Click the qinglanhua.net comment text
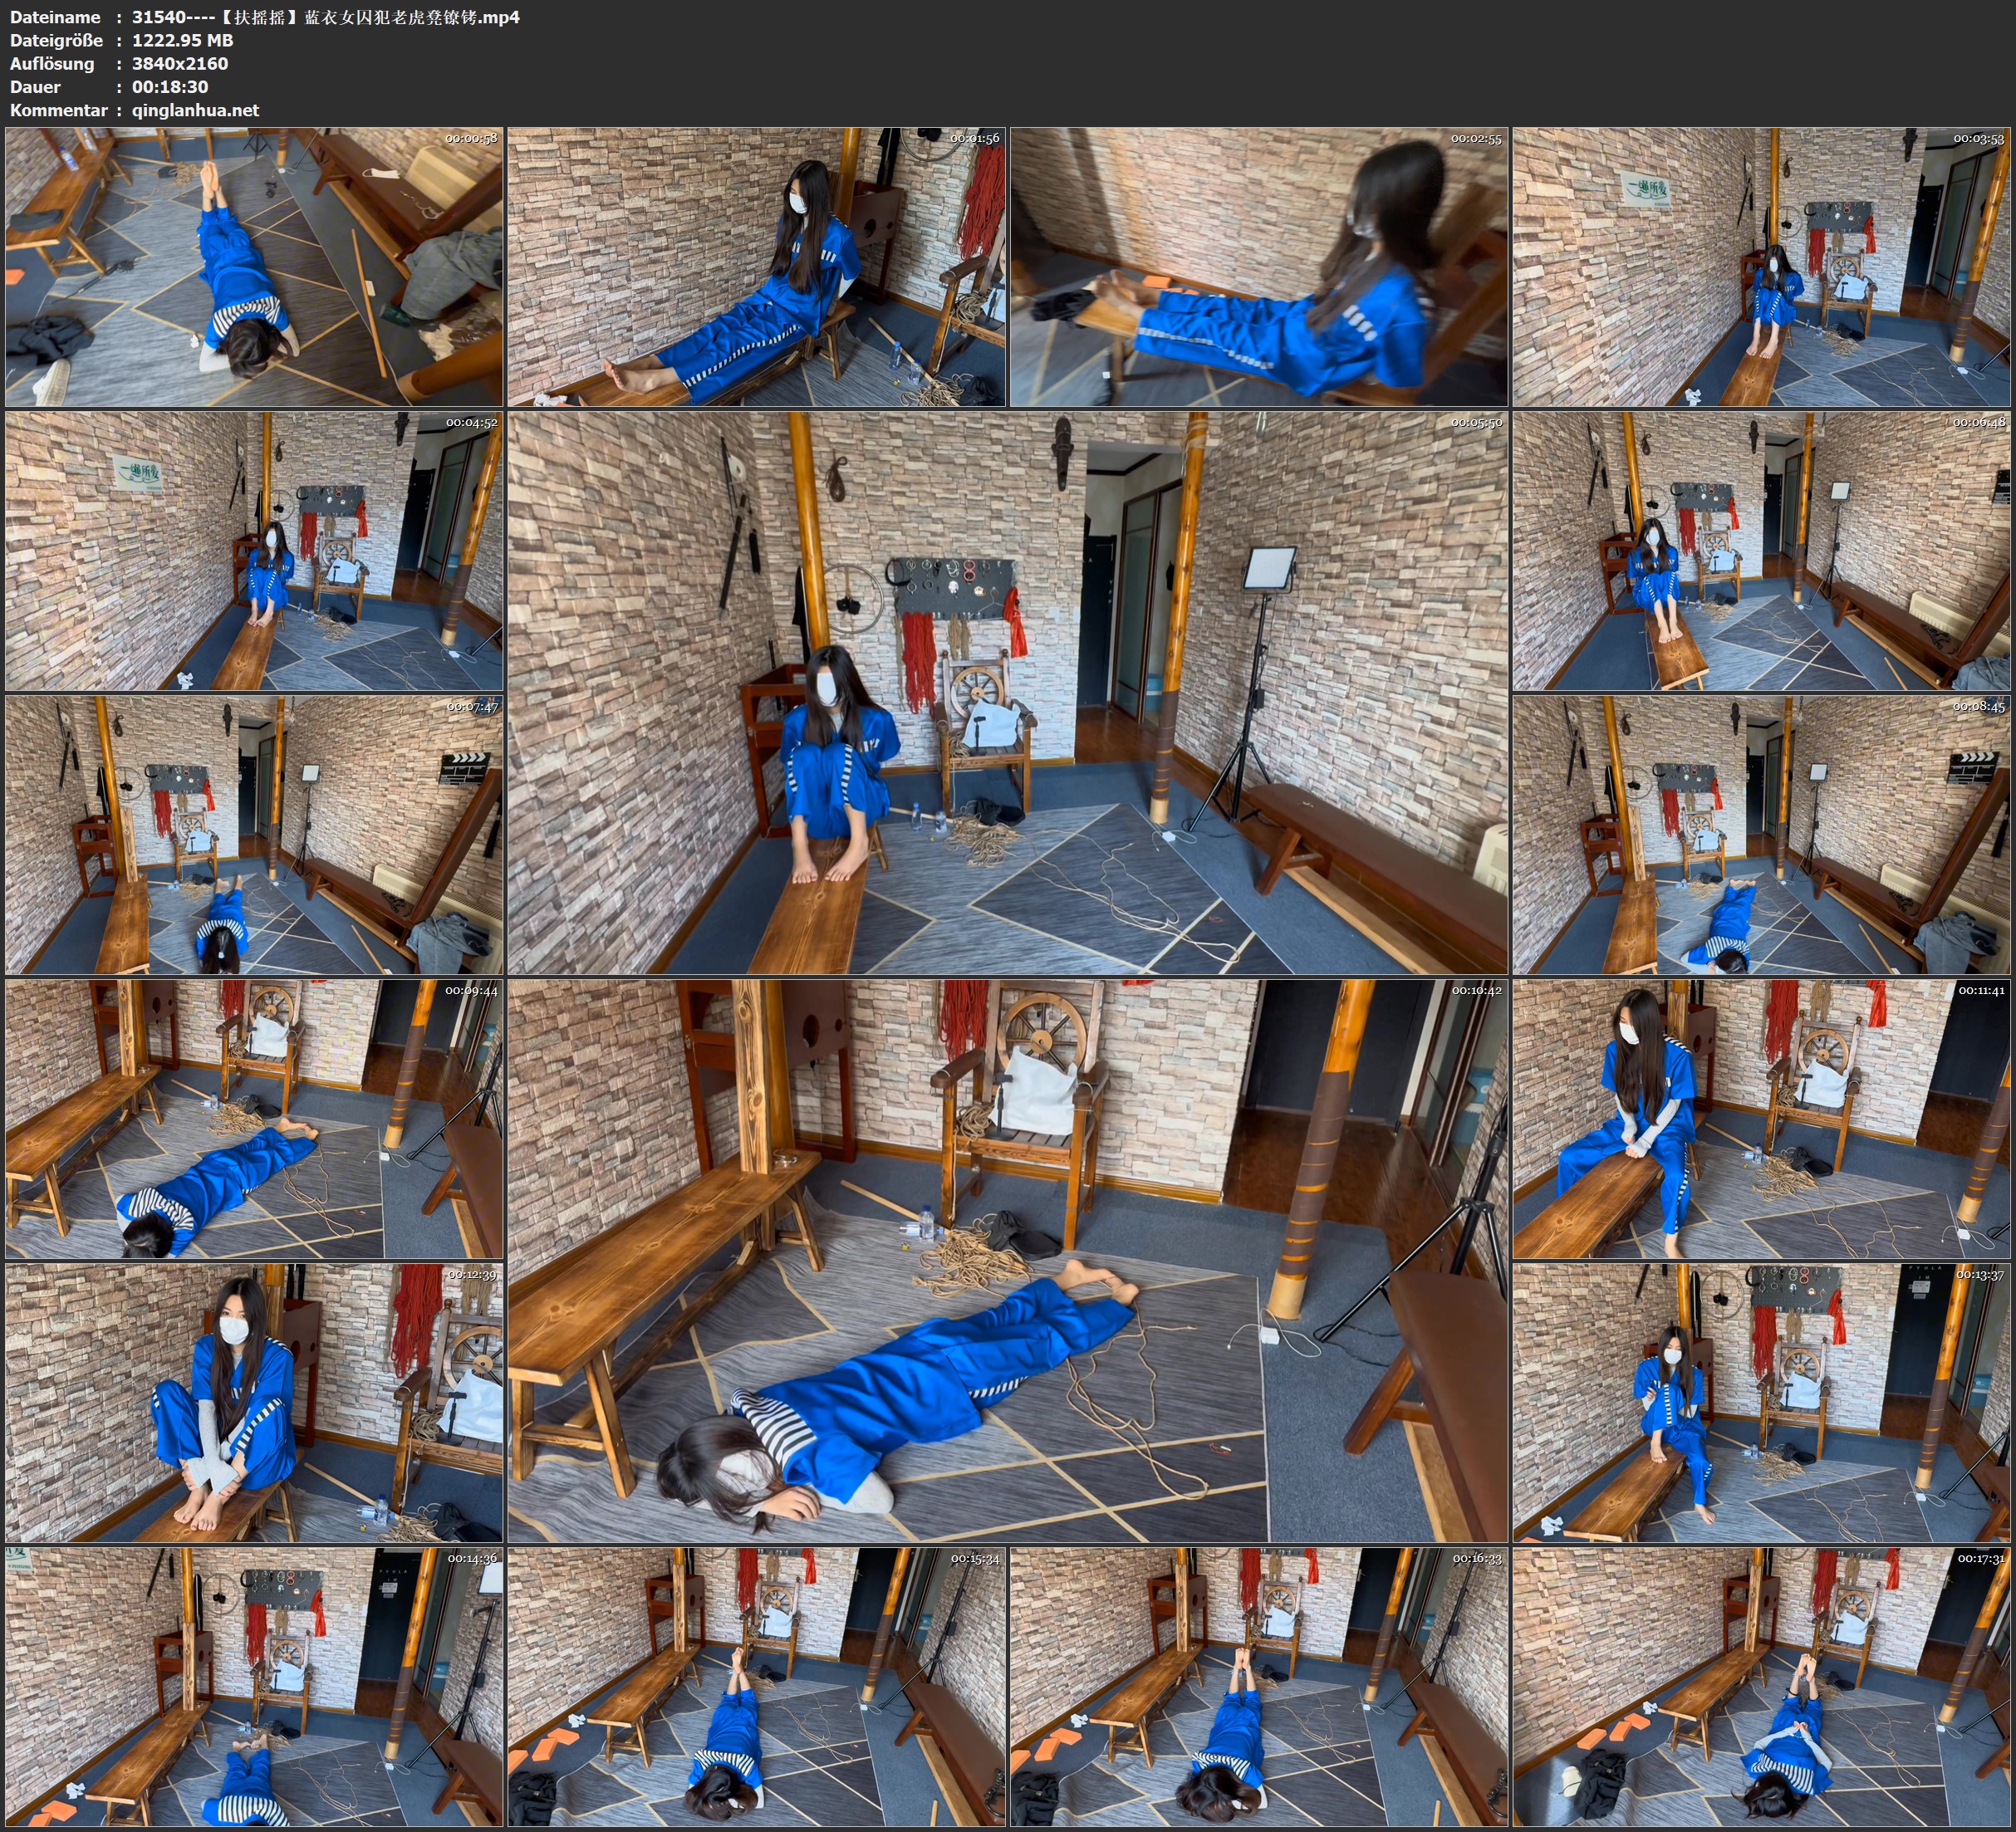This screenshot has width=2016, height=1832. [195, 110]
